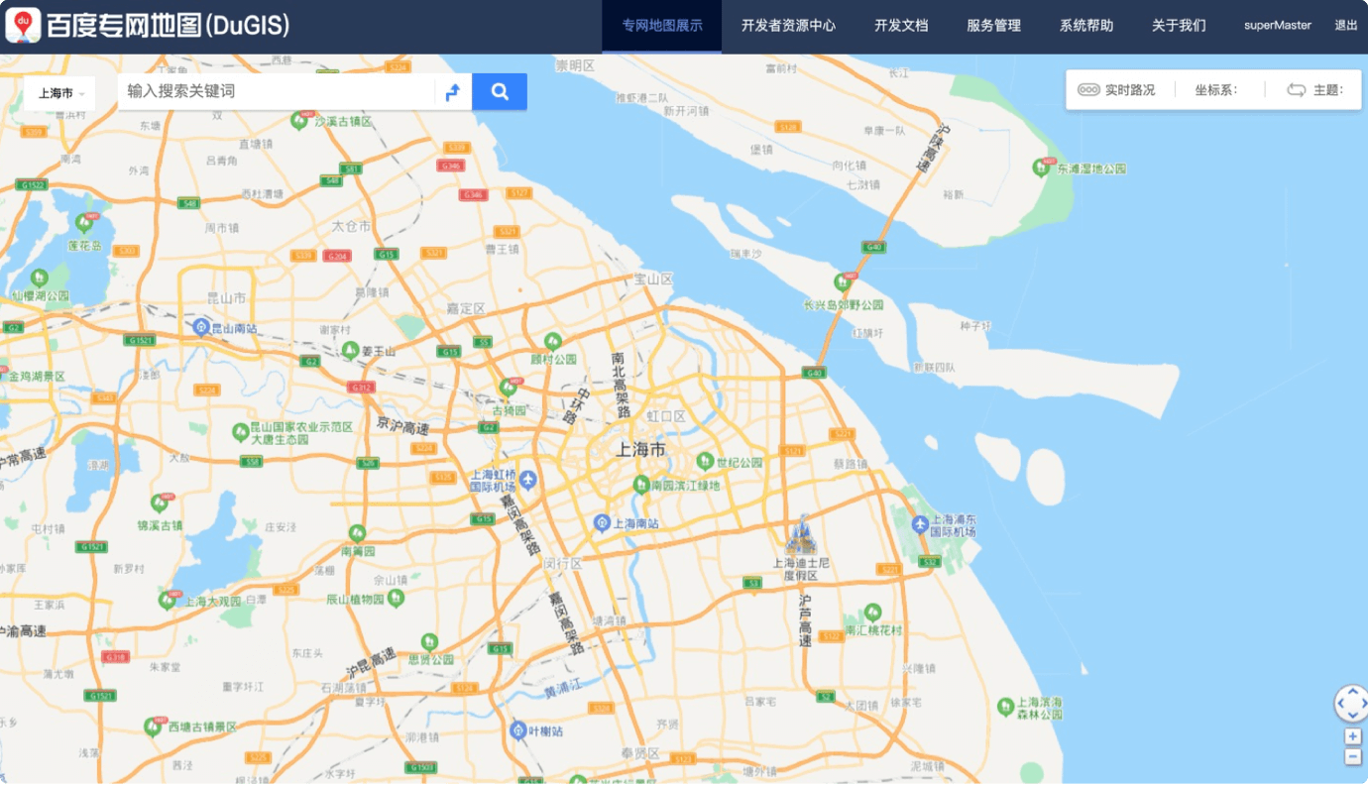
Task: Click the 京沪高速 highway label
Action: pyautogui.click(x=402, y=428)
